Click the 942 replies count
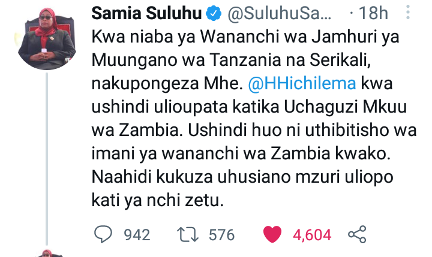This screenshot has width=432, height=257. coord(137,235)
